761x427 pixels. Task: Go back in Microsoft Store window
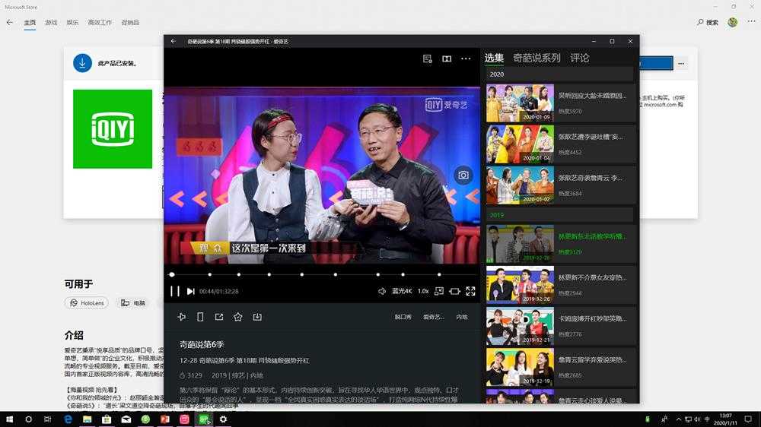[x=10, y=22]
